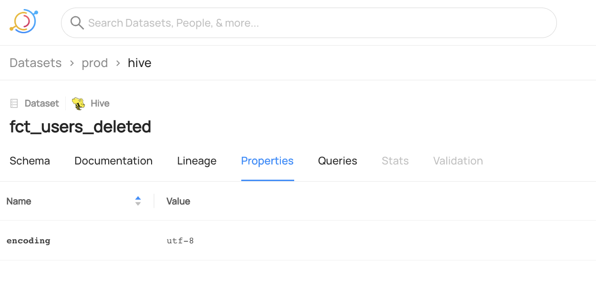
Task: Click the Name column sort arrows
Action: click(x=138, y=201)
